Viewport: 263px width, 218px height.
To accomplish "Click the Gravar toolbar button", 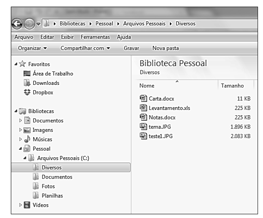I will pos(131,48).
